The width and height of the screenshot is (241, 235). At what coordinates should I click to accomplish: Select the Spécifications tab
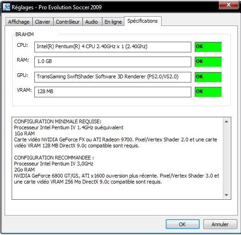coord(143,21)
